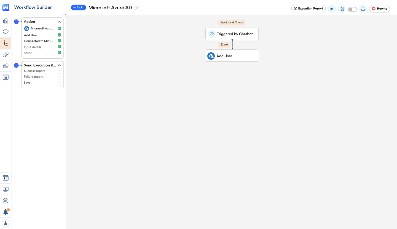The image size is (397, 229).
Task: Click the Save step empty status circle
Action: [59, 84]
